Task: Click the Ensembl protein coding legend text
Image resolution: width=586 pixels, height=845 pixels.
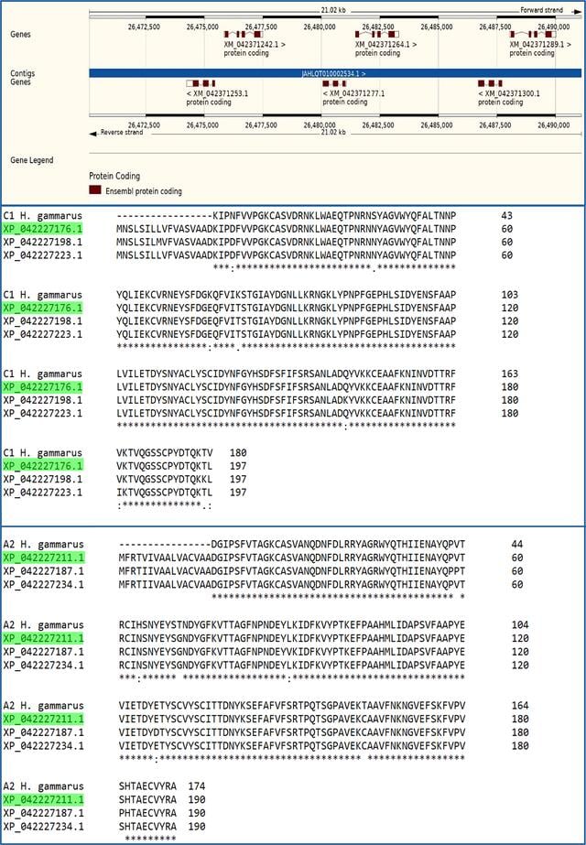Action: (x=144, y=190)
